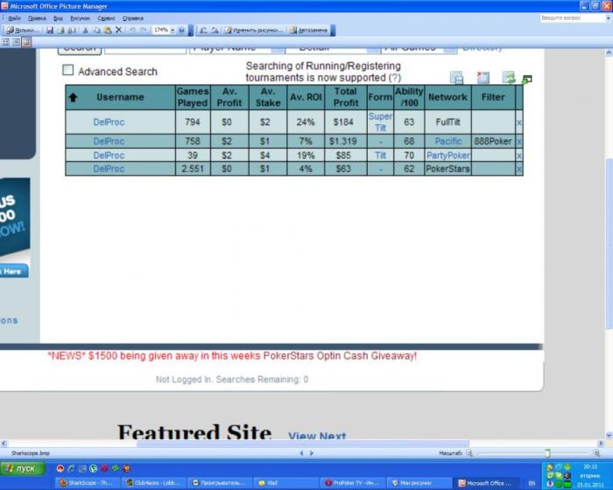Click the EN language indicator in tray

532,483
